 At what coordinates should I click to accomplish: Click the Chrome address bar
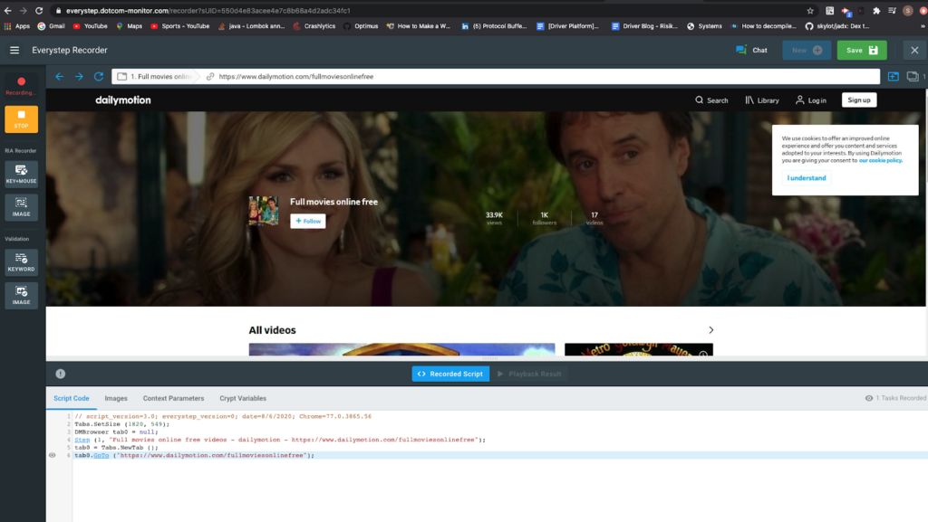(426, 11)
